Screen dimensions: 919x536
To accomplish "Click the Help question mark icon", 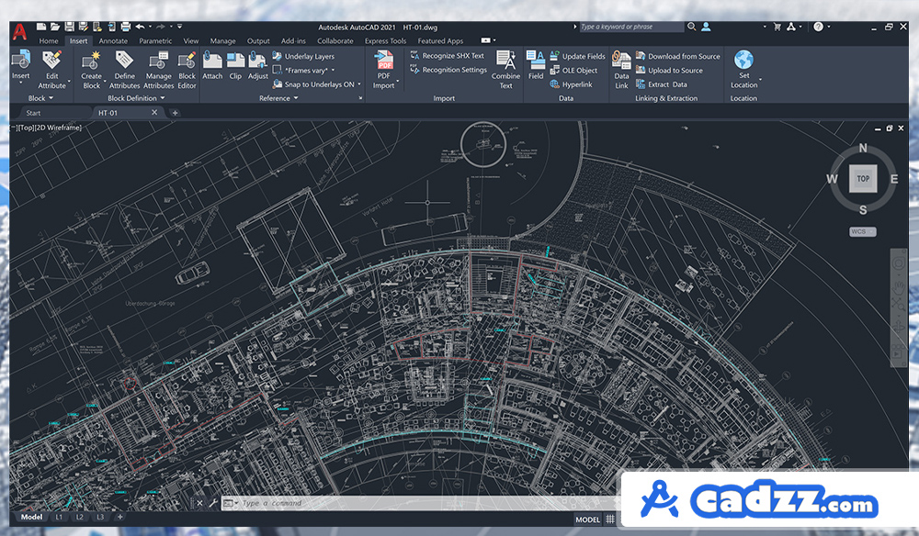I will [x=818, y=27].
